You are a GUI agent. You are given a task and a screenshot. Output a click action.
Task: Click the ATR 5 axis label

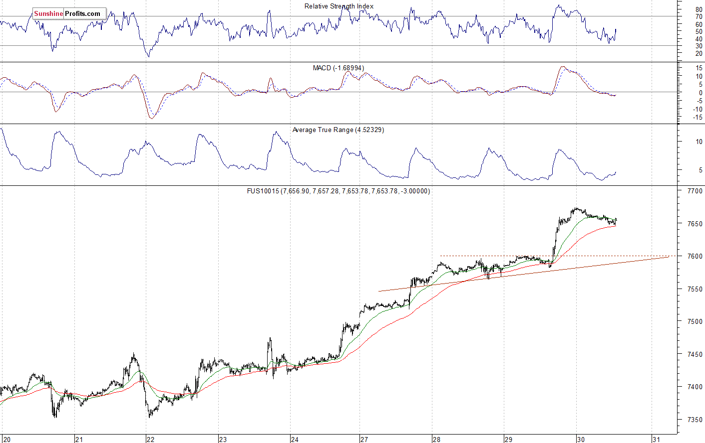pyautogui.click(x=701, y=170)
